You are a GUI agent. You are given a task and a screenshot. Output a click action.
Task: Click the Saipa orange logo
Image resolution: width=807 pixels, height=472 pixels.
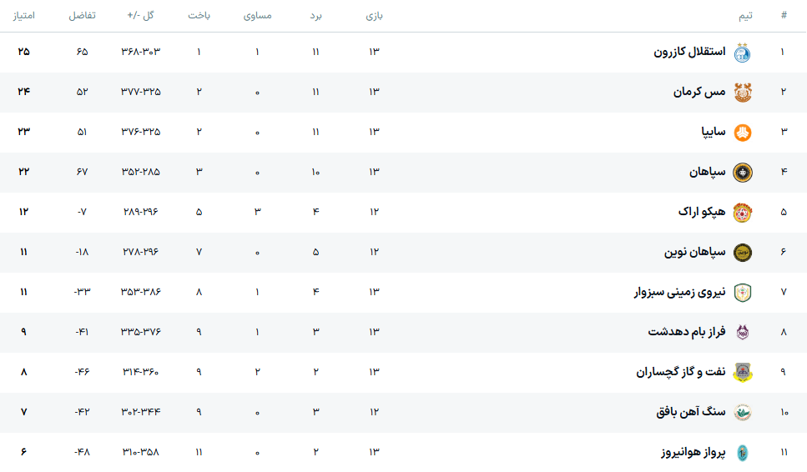[742, 133]
